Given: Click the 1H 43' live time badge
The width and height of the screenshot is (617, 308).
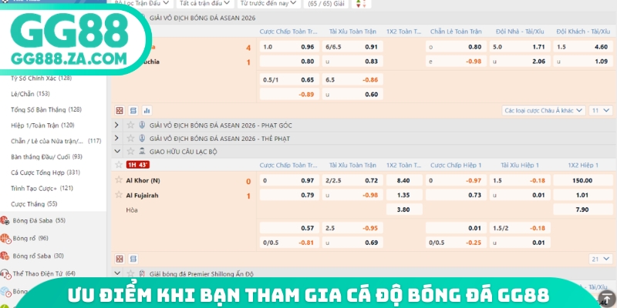Looking at the screenshot, I should click(x=138, y=165).
